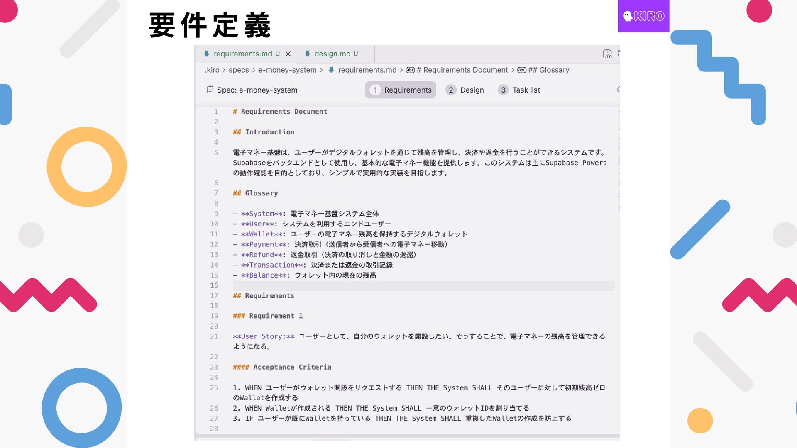Expand the e-money-system breadcrumb
The width and height of the screenshot is (797, 448).
(x=287, y=70)
